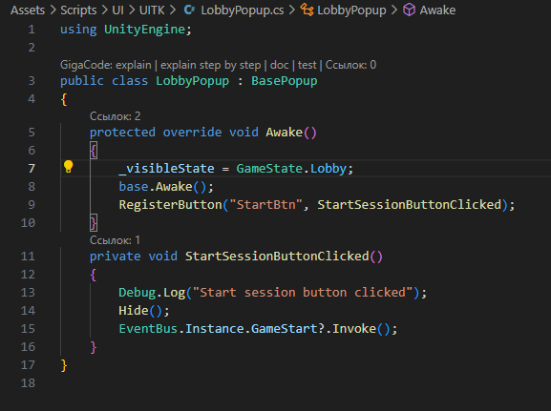Open the Assets breadcrumb folder
Image resolution: width=551 pixels, height=411 pixels.
28,10
